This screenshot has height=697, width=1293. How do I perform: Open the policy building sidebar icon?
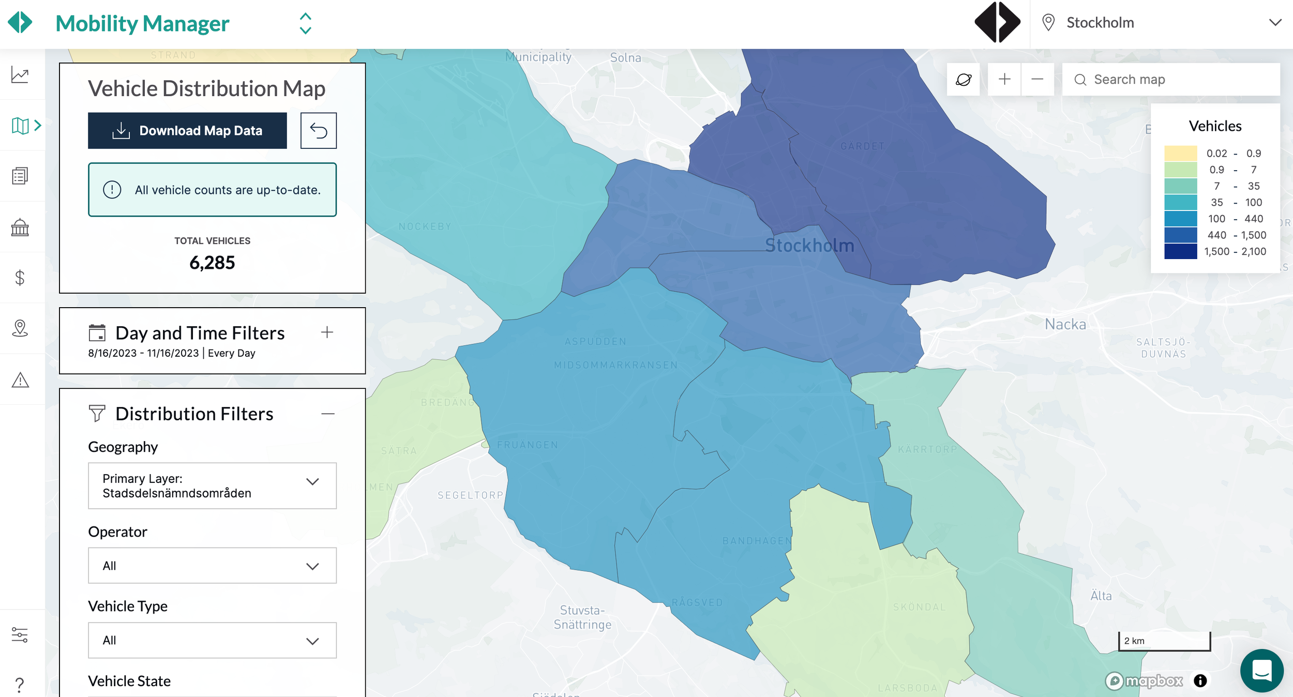(x=20, y=227)
